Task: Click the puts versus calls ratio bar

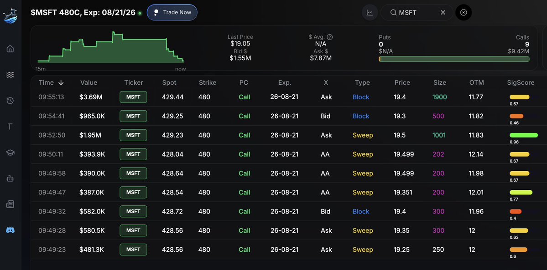Action: pyautogui.click(x=454, y=59)
